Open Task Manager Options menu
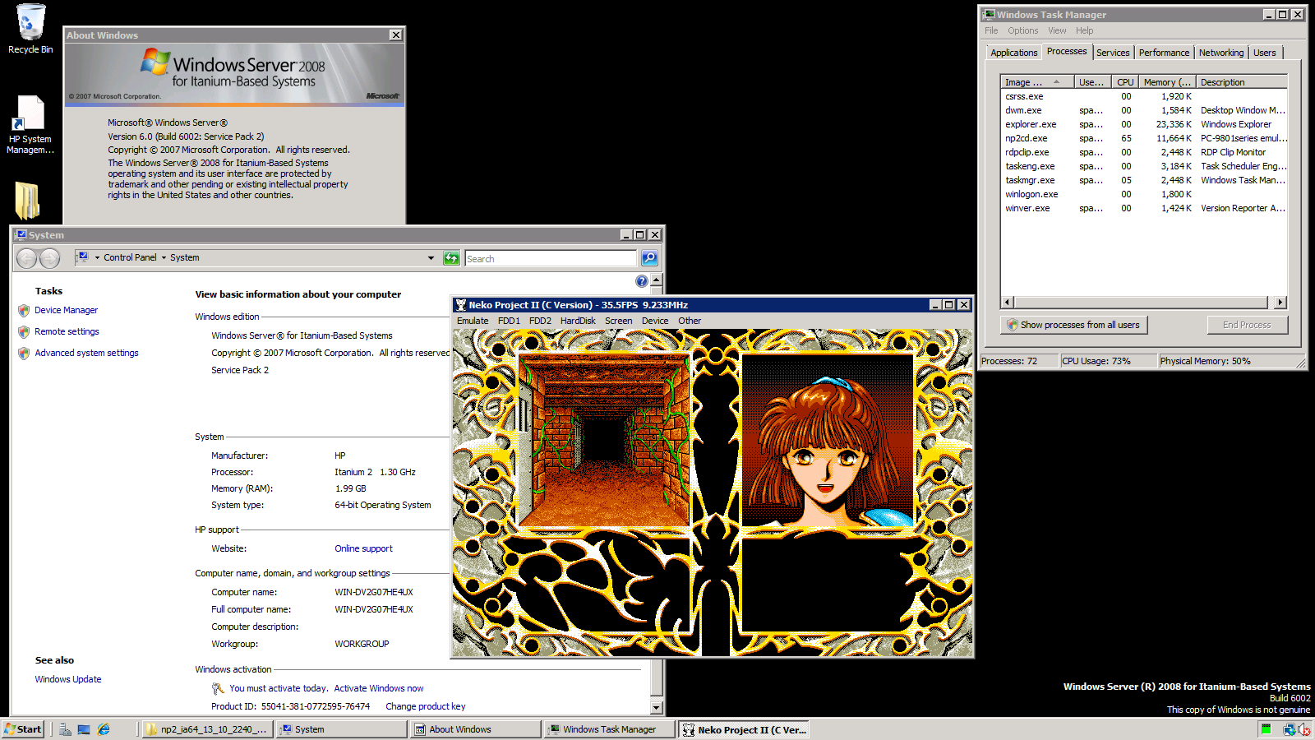Viewport: 1315px width, 740px height. [1023, 30]
